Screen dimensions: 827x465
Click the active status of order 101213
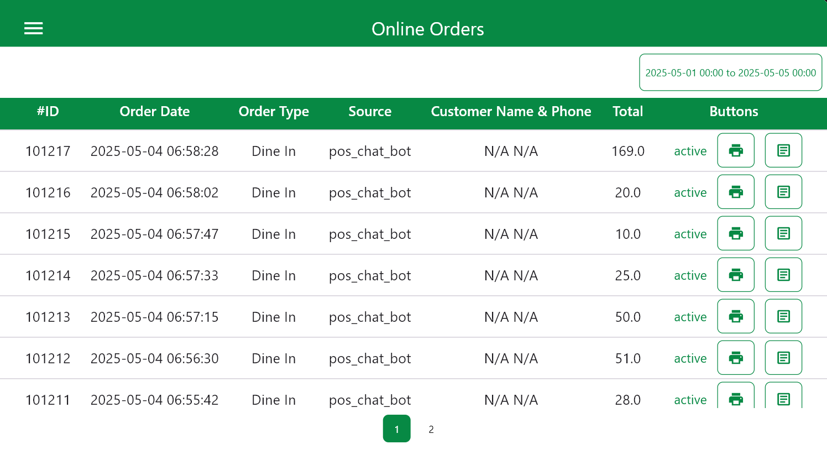[x=690, y=316]
